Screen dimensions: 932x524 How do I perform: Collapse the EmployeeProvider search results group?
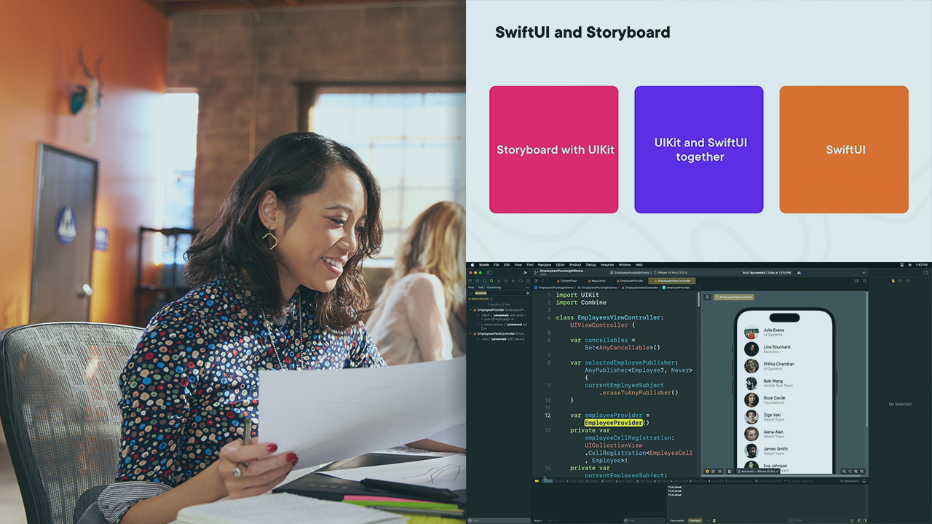470,309
